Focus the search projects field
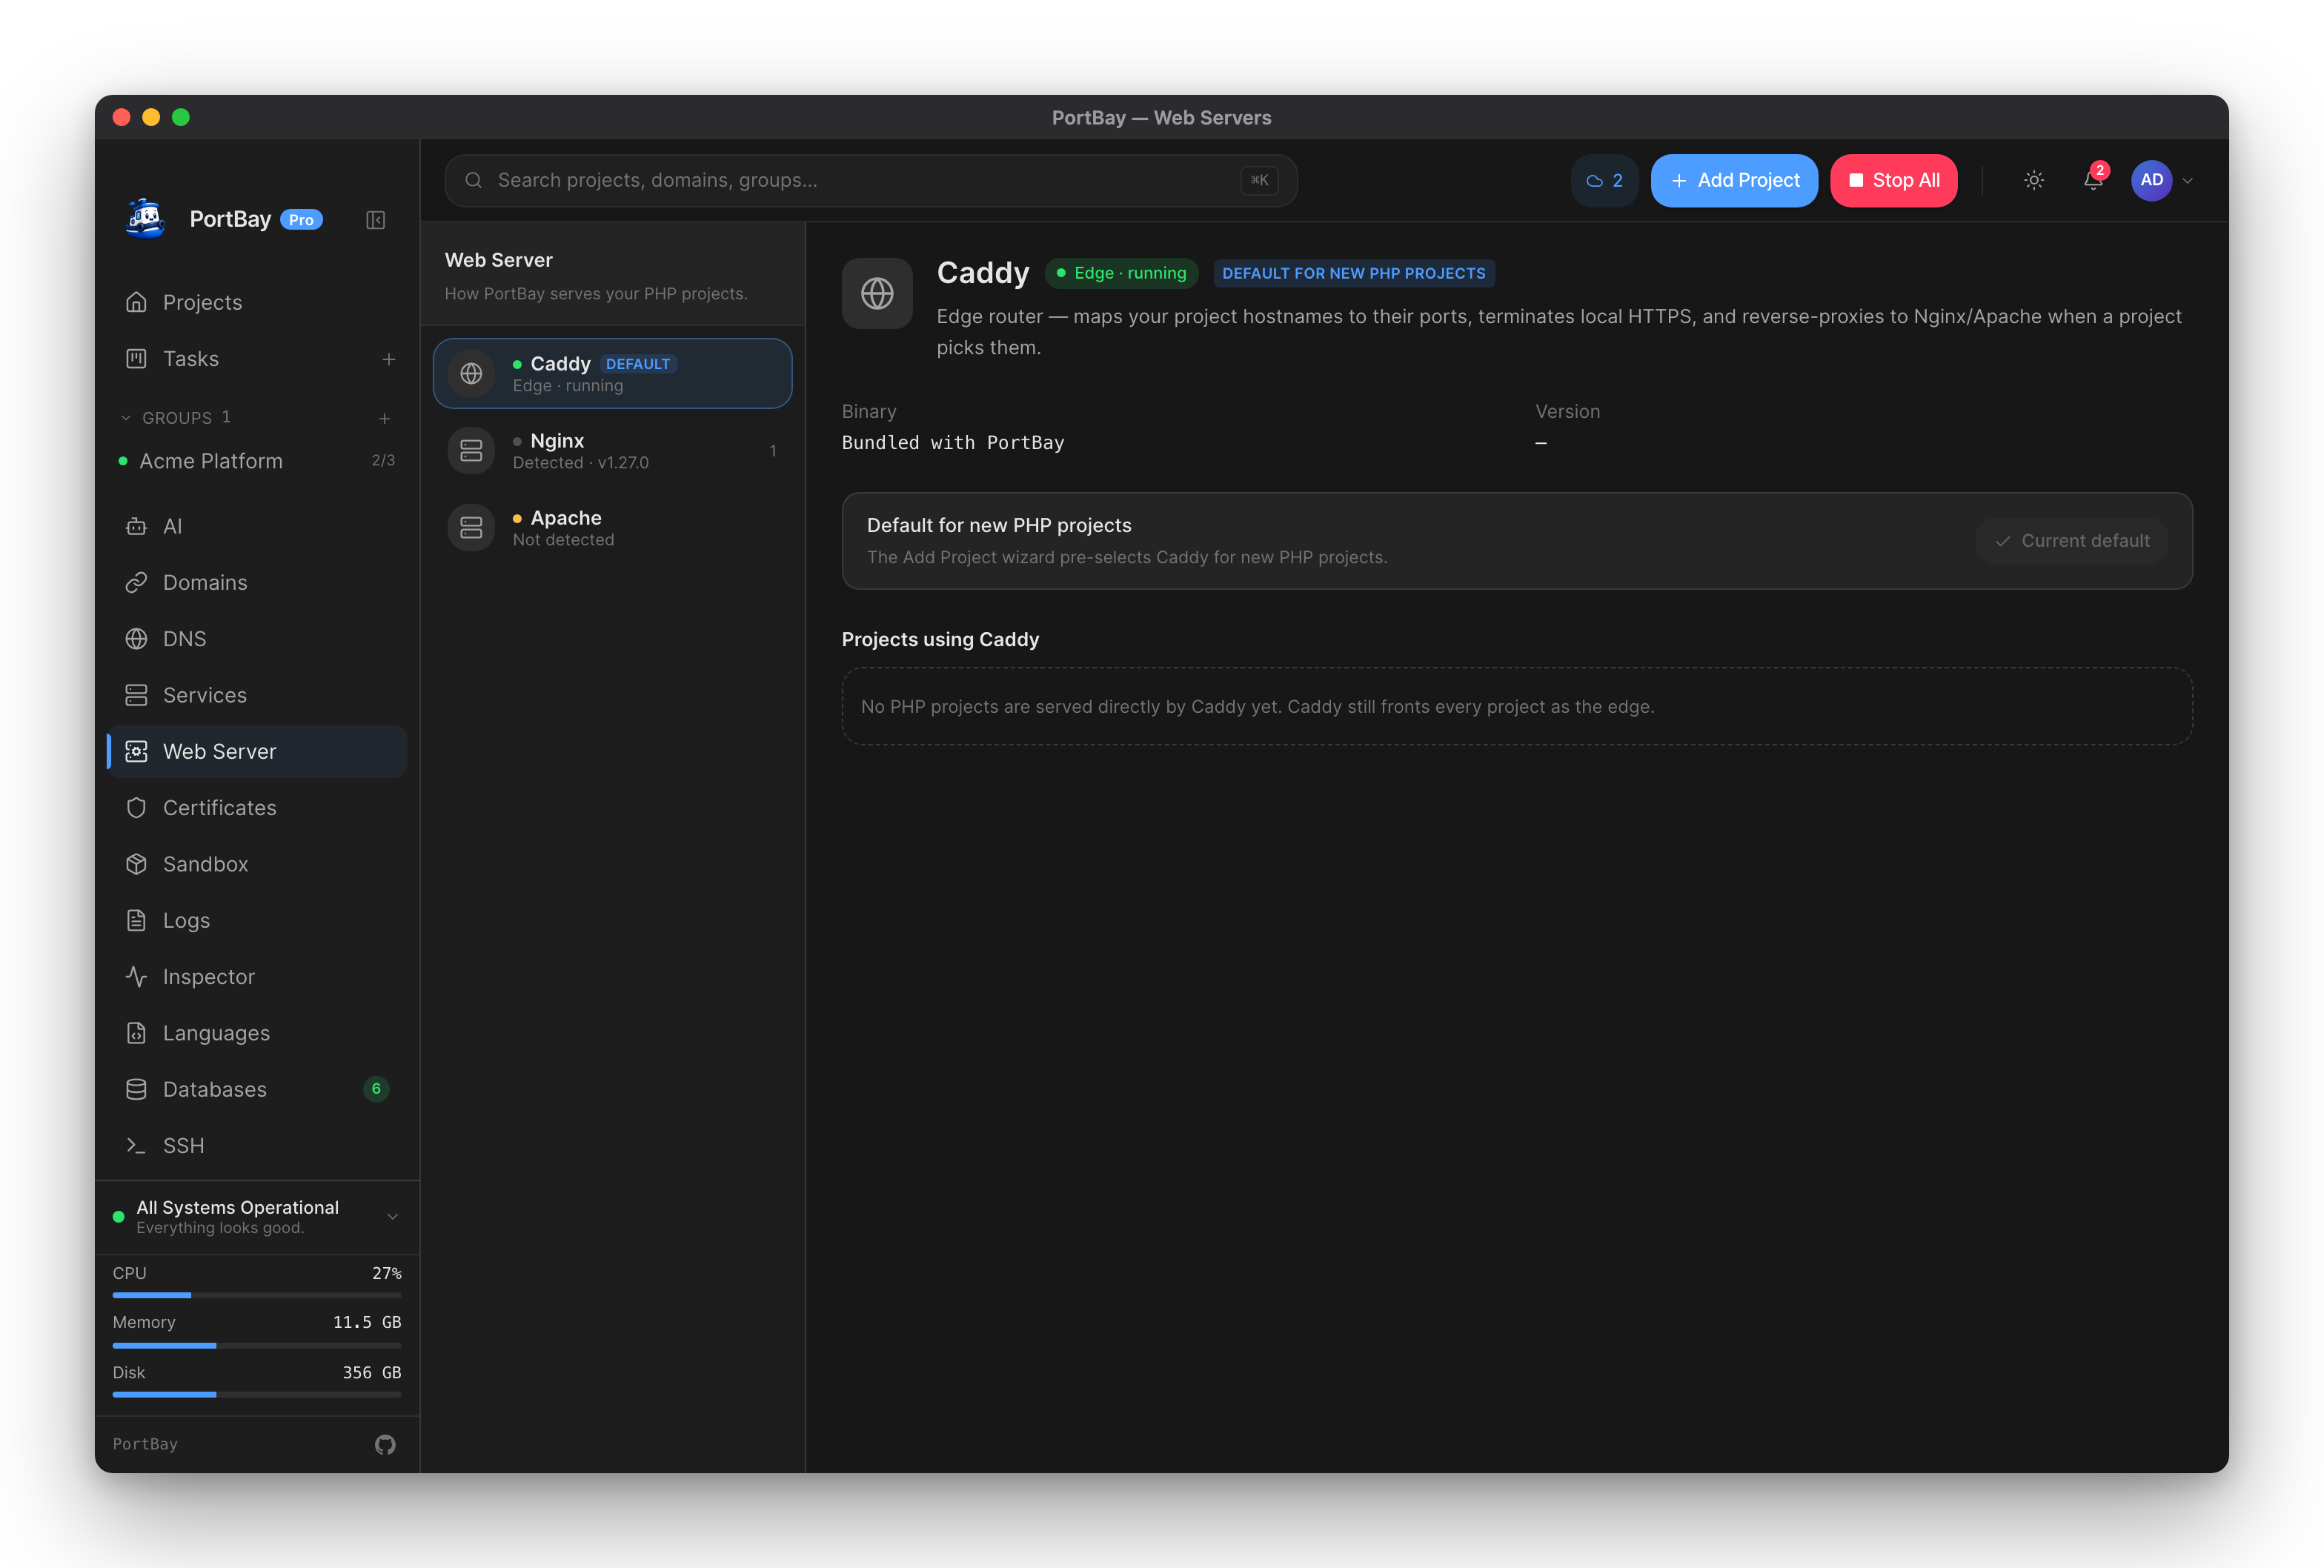The height and width of the screenshot is (1568, 2324). [871, 180]
